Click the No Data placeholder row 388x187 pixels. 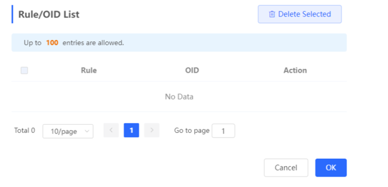coord(179,97)
